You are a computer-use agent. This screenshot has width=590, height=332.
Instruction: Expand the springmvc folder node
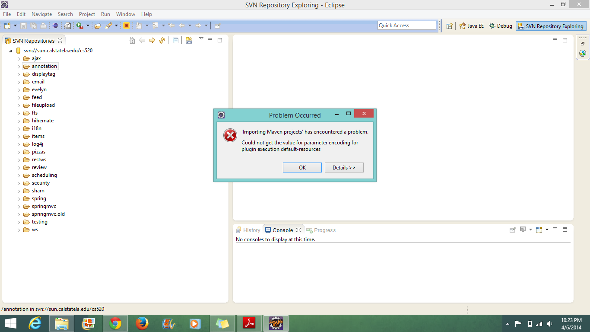click(x=19, y=207)
